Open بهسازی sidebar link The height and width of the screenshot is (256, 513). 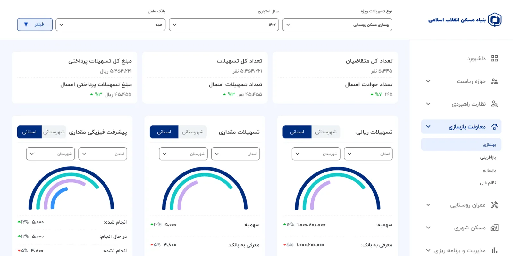click(461, 145)
